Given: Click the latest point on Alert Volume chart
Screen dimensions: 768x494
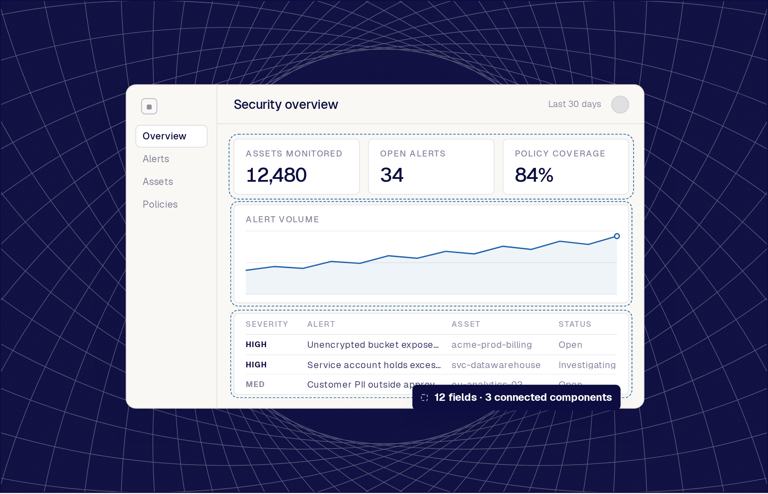Looking at the screenshot, I should click(617, 236).
